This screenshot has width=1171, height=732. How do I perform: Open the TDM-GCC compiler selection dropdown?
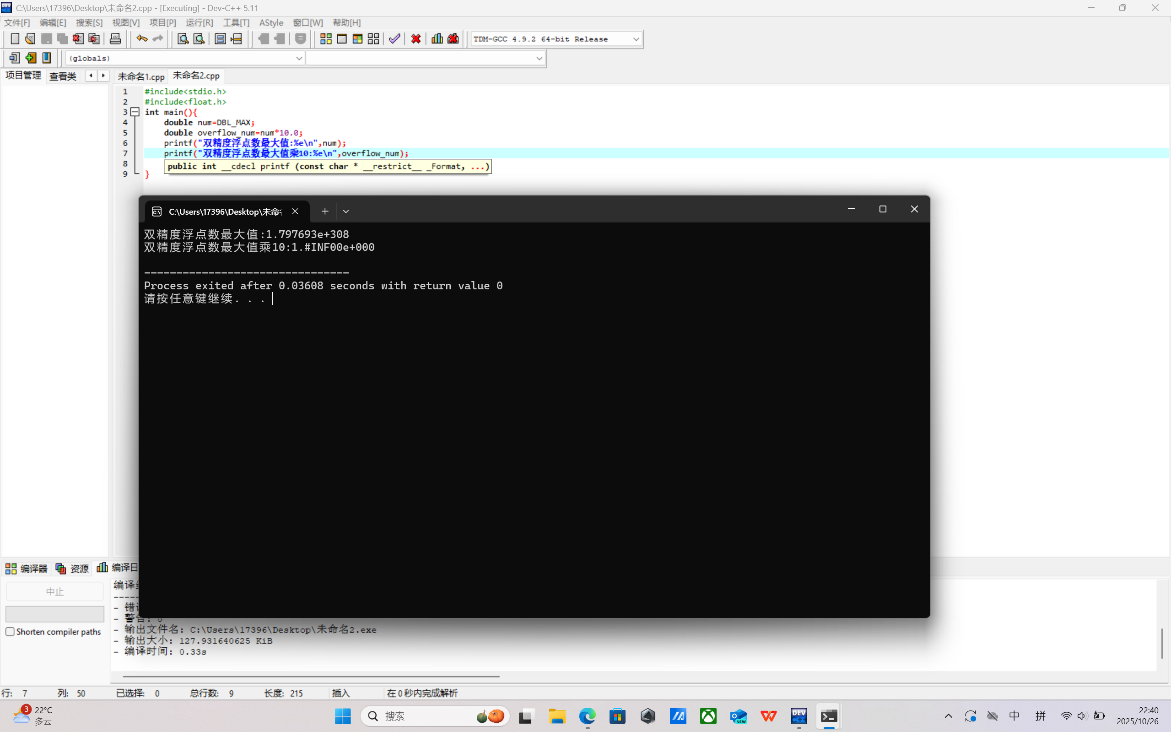(636, 39)
